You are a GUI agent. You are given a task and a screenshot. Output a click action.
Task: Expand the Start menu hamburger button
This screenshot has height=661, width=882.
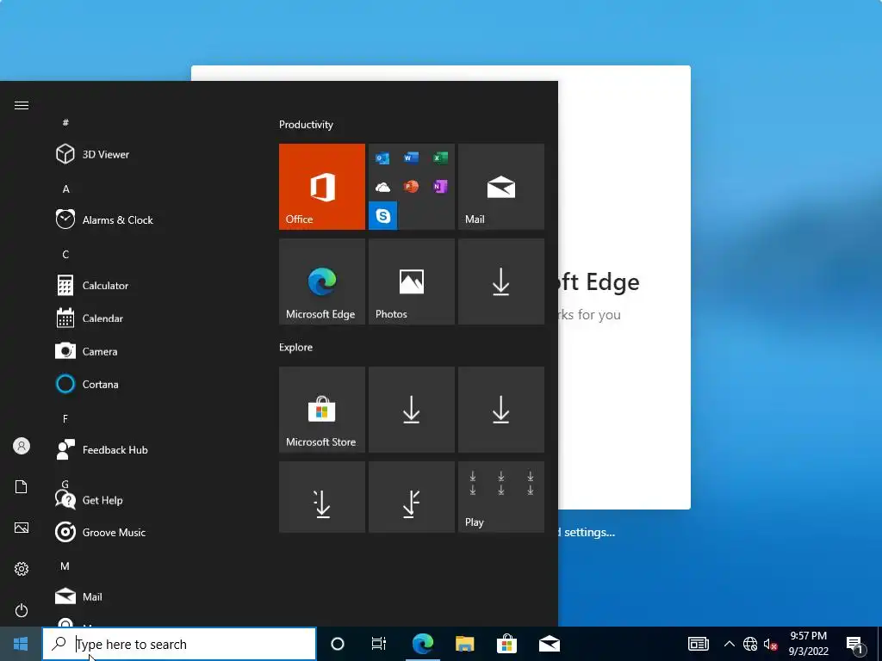22,105
